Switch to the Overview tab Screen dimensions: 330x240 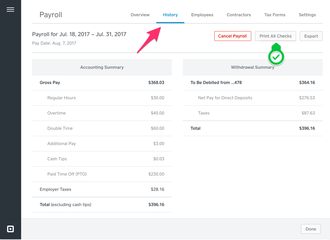(140, 15)
